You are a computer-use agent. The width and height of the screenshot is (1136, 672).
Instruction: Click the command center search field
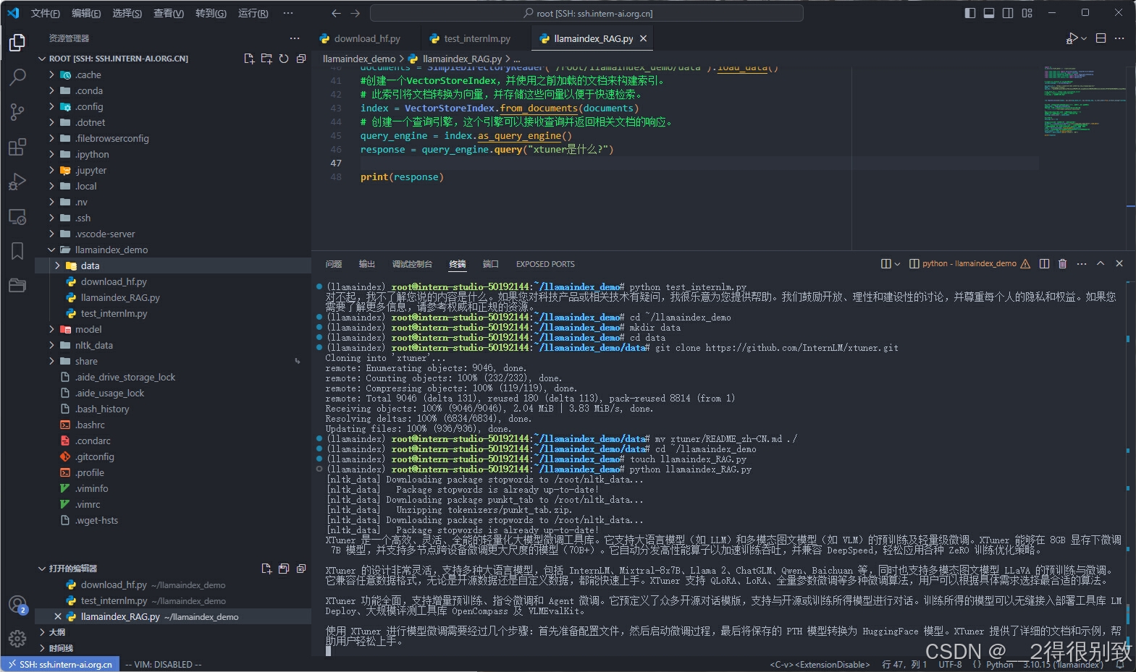pos(586,13)
